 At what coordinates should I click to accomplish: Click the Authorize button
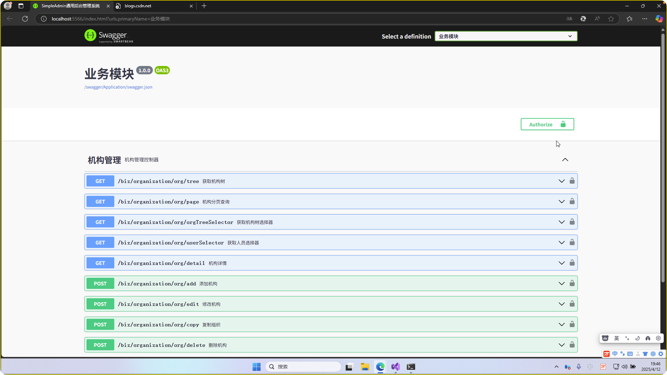[x=547, y=124]
